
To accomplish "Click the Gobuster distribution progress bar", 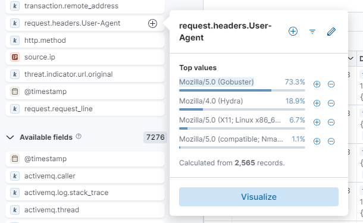I will (x=242, y=90).
